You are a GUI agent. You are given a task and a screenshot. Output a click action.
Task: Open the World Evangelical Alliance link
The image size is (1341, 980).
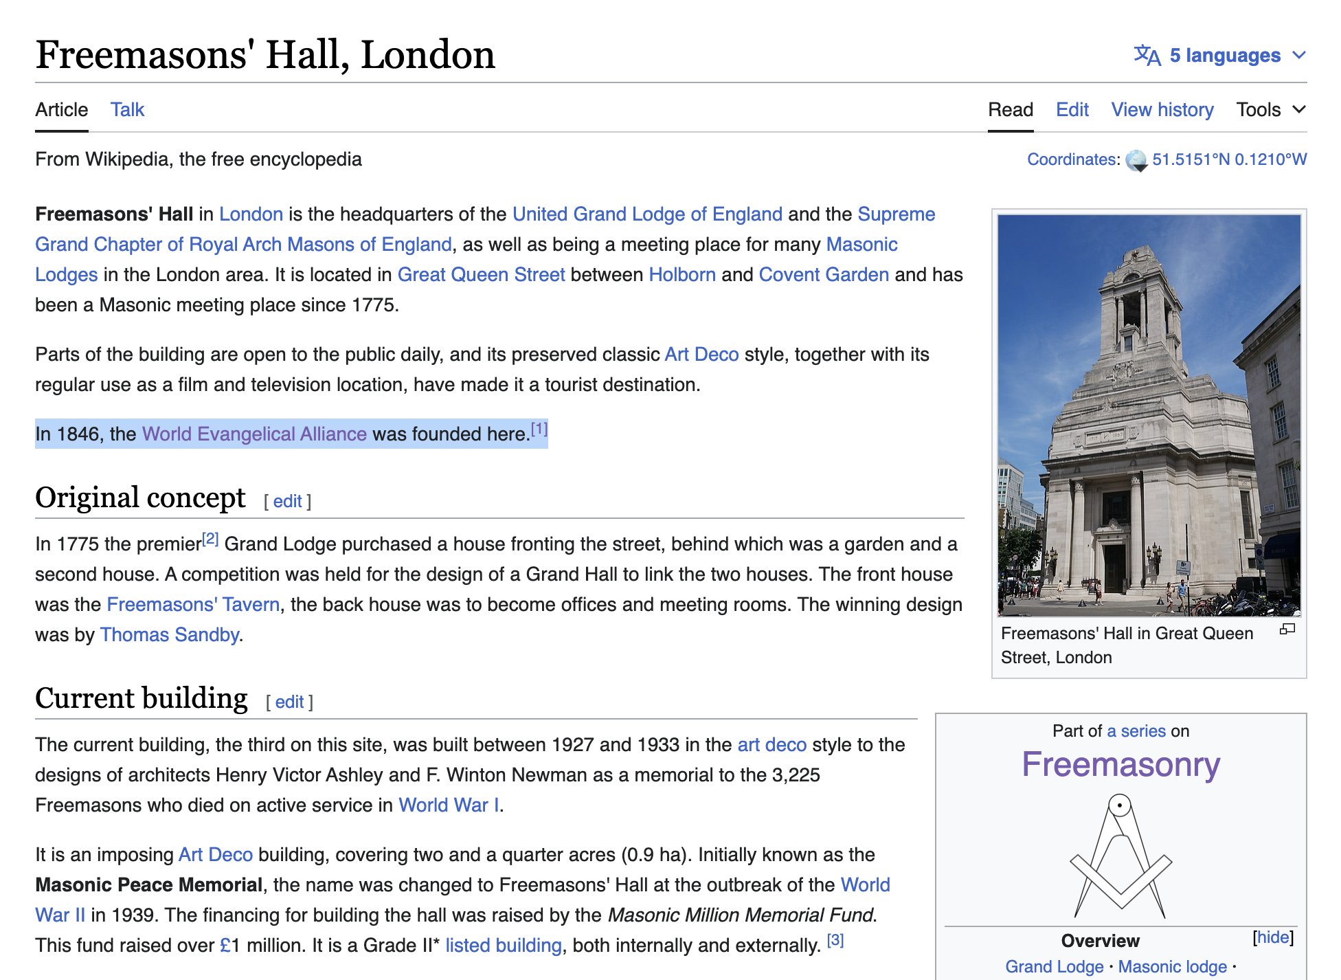click(x=254, y=434)
